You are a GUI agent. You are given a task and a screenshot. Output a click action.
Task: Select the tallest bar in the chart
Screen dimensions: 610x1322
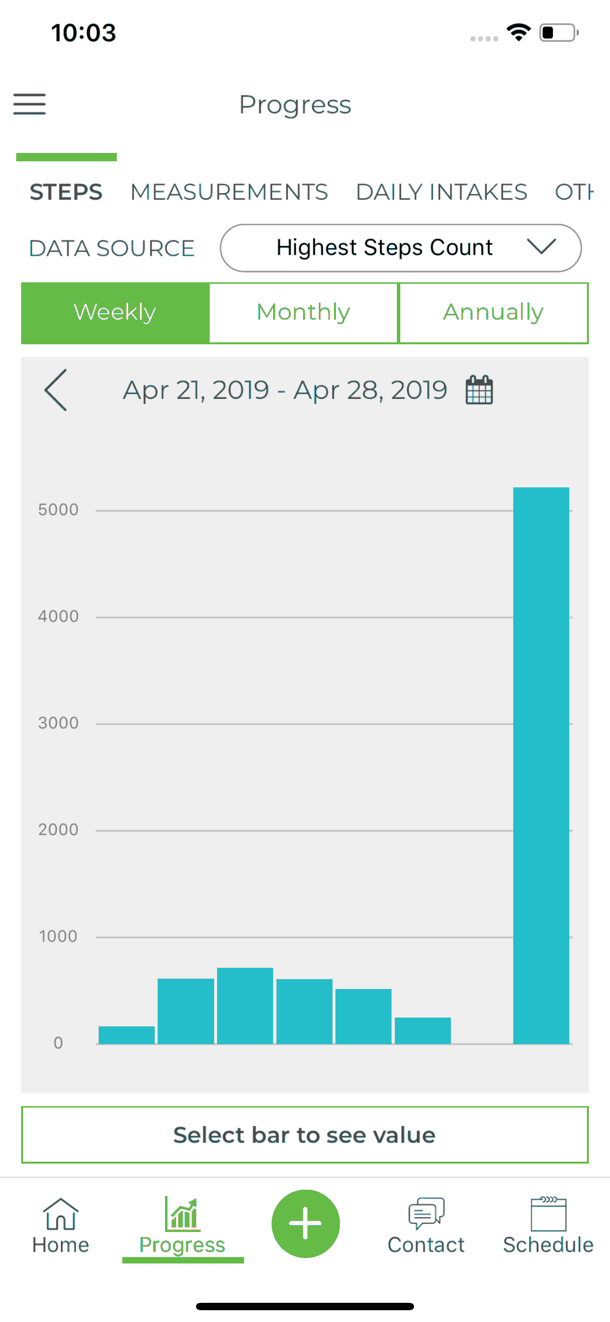(x=541, y=765)
